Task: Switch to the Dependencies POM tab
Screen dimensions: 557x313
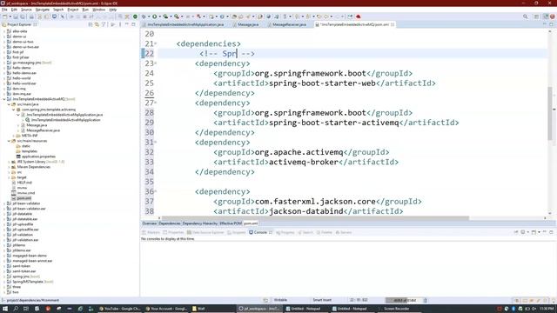Action: coord(170,223)
